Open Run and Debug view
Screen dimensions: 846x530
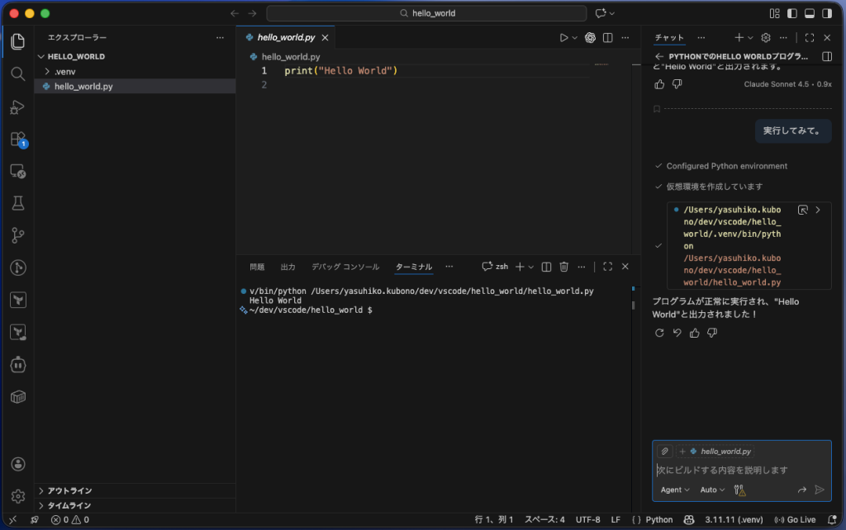pyautogui.click(x=17, y=106)
